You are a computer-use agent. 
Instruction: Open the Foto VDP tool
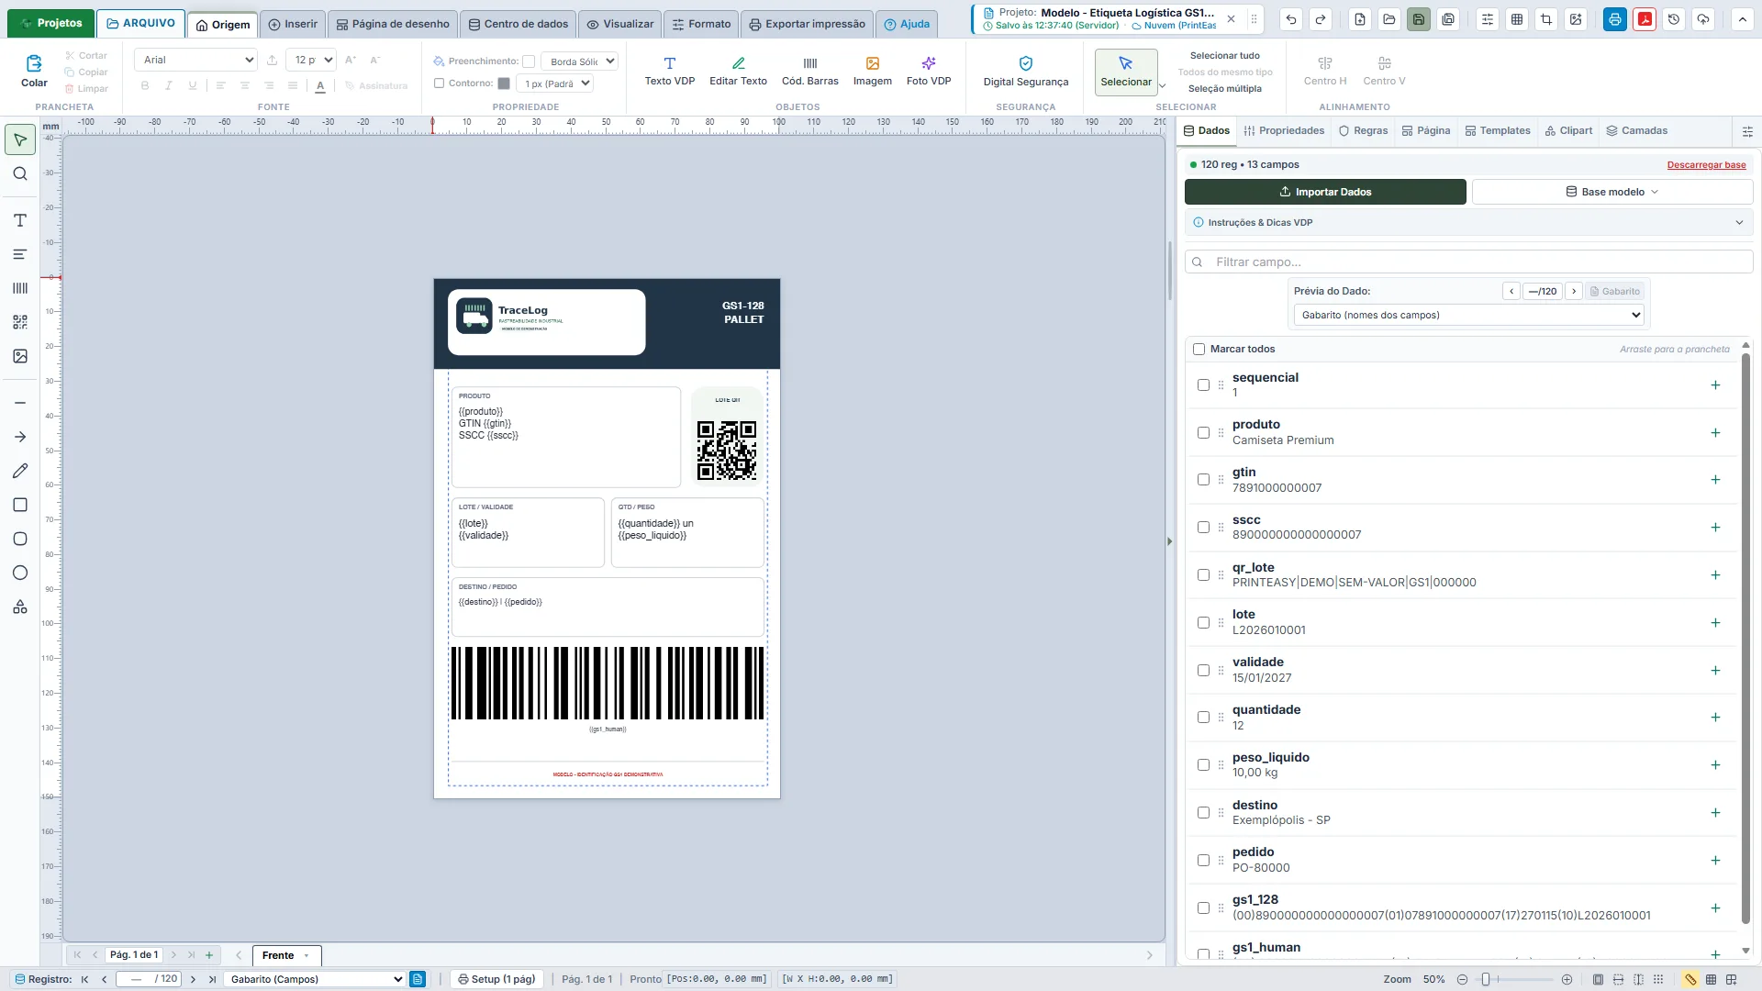(x=928, y=72)
